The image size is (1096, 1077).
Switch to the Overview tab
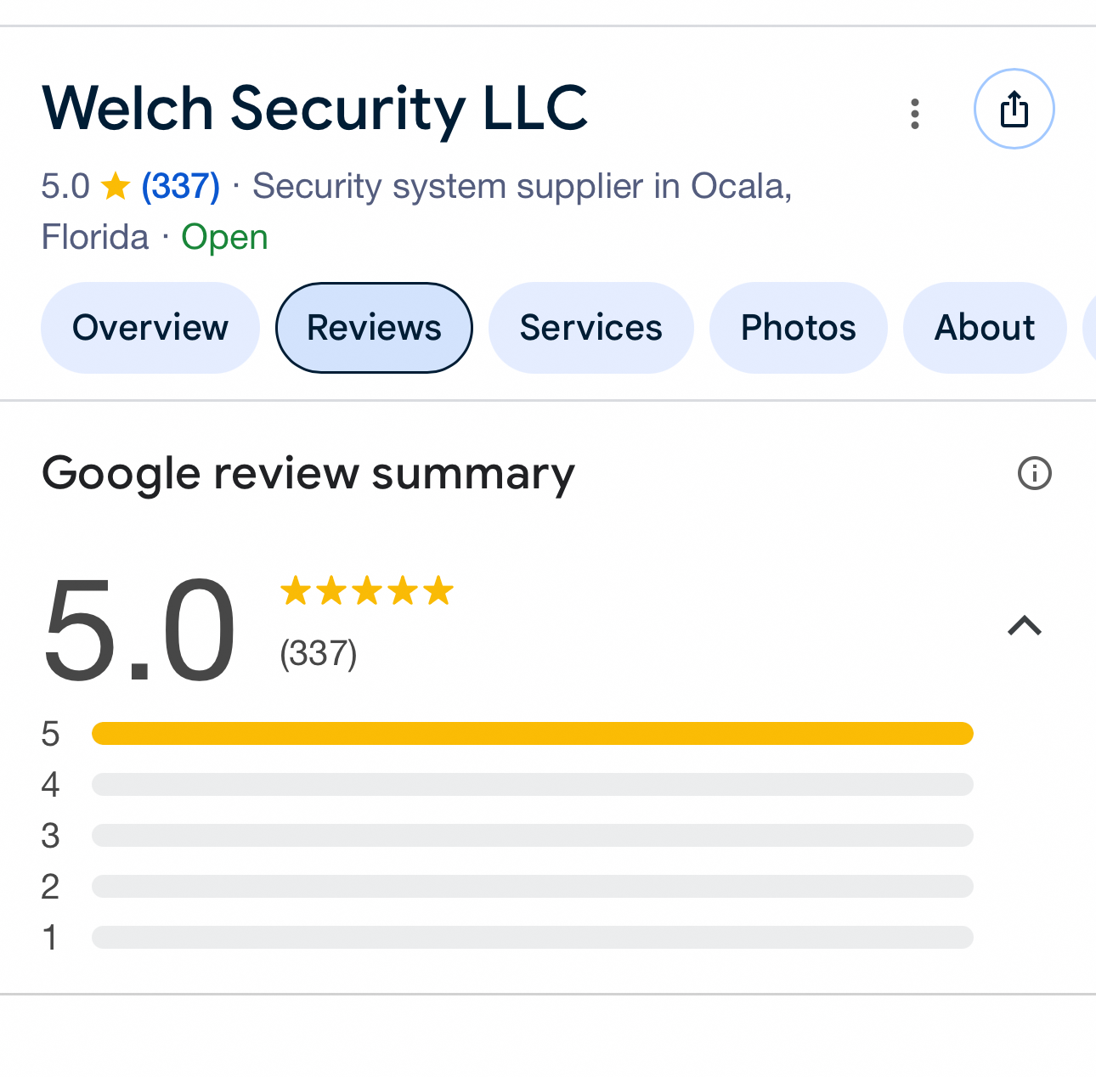click(x=150, y=328)
